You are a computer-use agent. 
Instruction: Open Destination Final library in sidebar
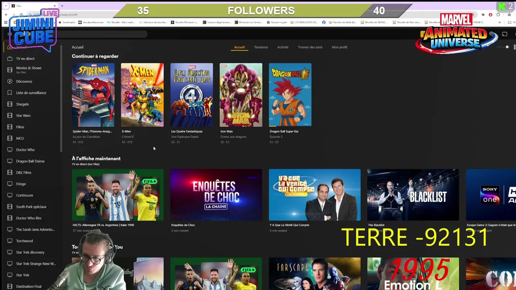click(29, 286)
